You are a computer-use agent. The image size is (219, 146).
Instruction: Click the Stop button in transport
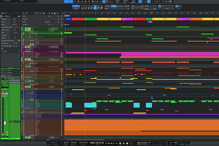(120, 143)
